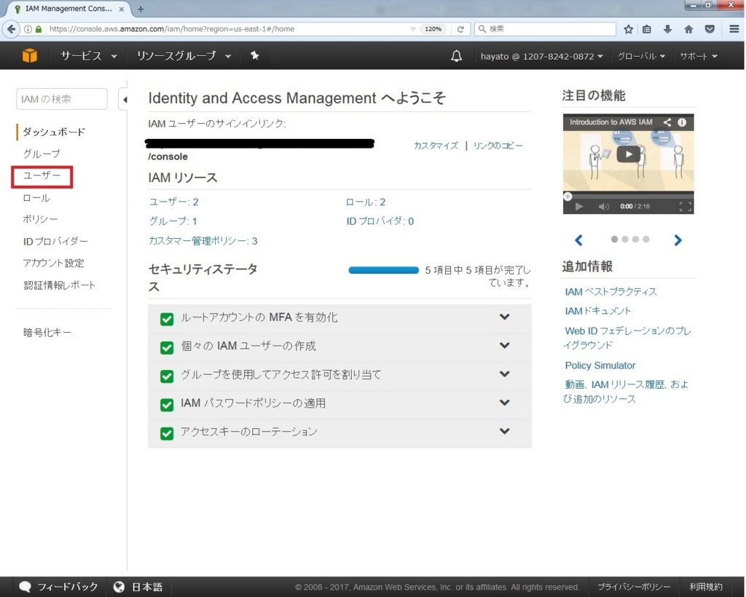The width and height of the screenshot is (746, 597).
Task: Toggle the 個々の IAM ユーザーの作成 checkmark
Action: [167, 347]
